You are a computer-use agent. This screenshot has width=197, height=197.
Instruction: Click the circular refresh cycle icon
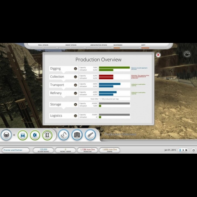click(64, 135)
